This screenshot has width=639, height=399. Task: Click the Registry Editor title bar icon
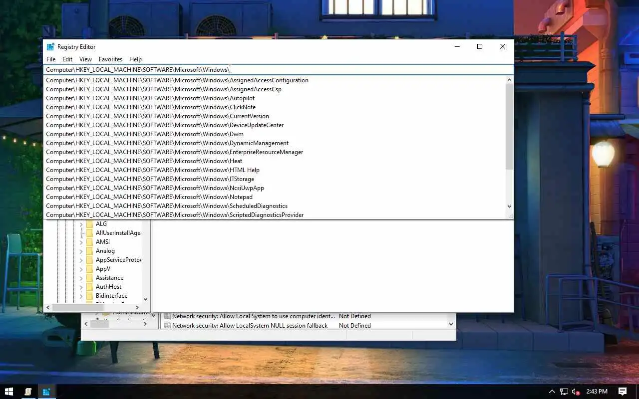click(50, 47)
